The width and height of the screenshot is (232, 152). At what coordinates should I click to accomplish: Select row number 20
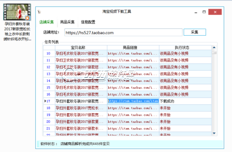[49, 121]
